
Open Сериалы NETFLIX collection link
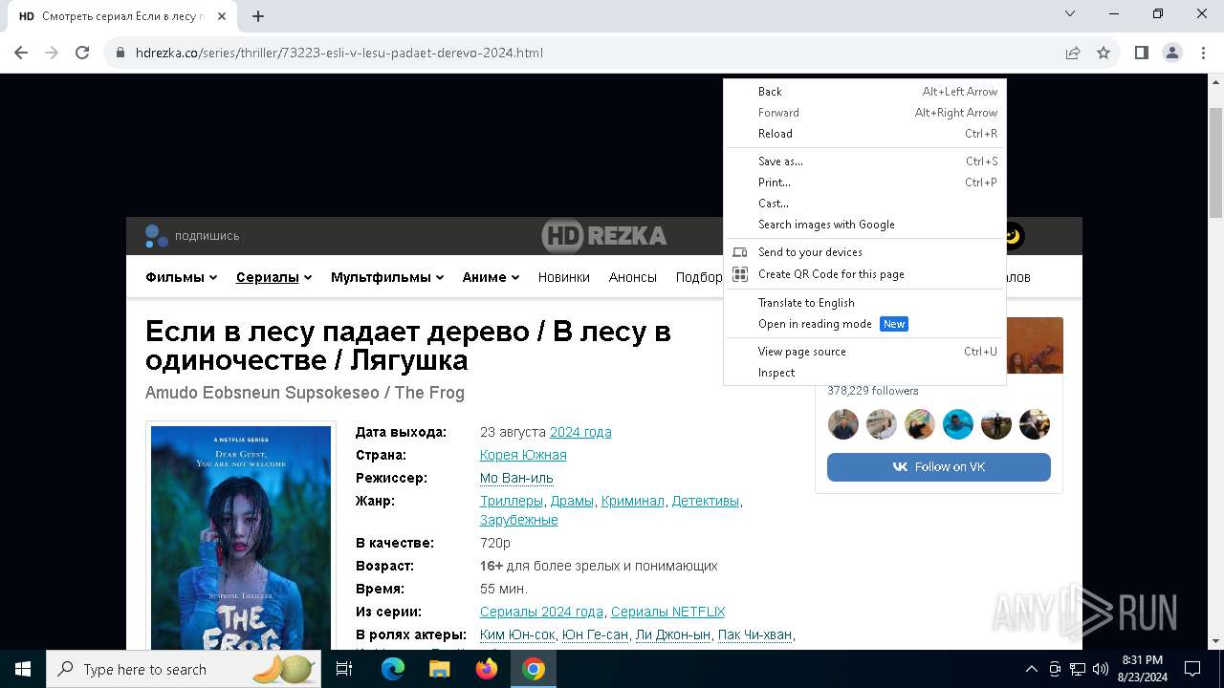click(668, 612)
